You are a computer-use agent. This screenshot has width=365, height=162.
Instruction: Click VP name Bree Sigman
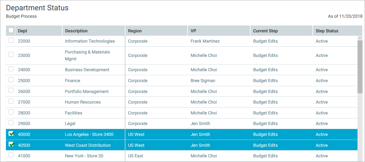tap(203, 81)
